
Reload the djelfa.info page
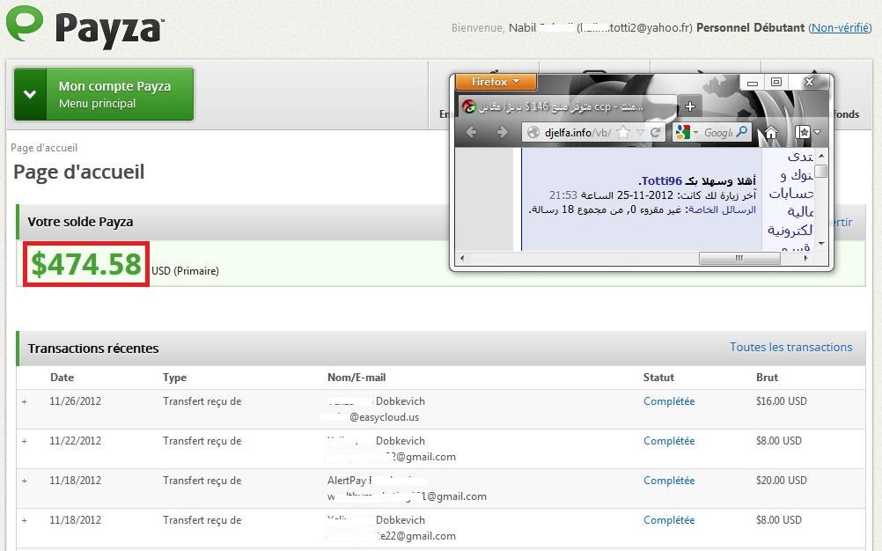(655, 133)
